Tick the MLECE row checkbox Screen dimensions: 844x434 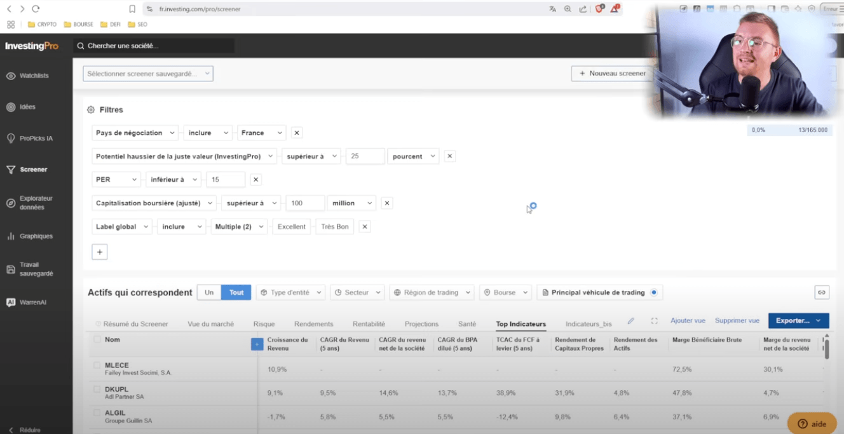pyautogui.click(x=97, y=365)
